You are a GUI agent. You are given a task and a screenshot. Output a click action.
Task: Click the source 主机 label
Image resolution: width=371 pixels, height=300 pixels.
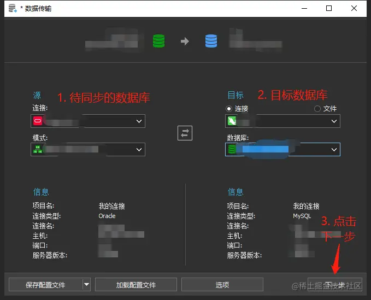pos(40,236)
